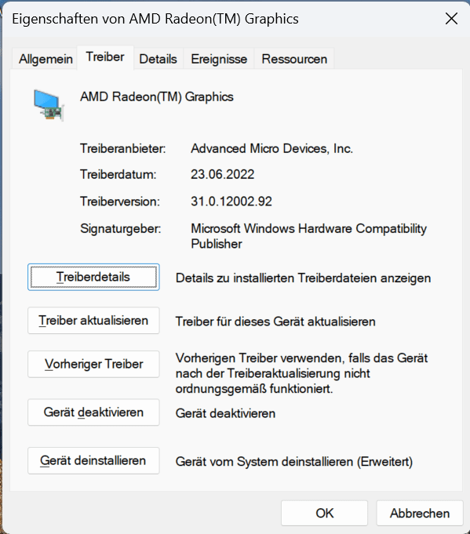Click the 'Vorherigen Treiber verwenden' description text
Viewport: 470px width, 534px height.
coord(301,373)
